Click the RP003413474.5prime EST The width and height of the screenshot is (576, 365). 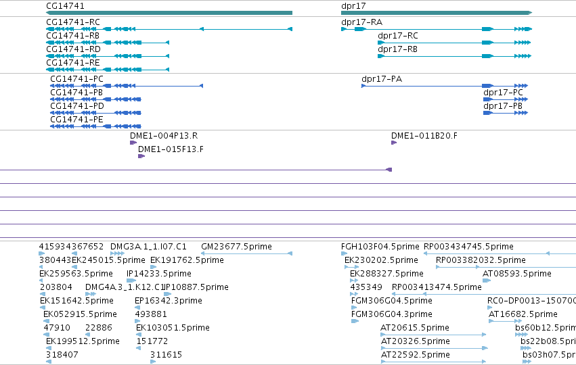pos(484,294)
